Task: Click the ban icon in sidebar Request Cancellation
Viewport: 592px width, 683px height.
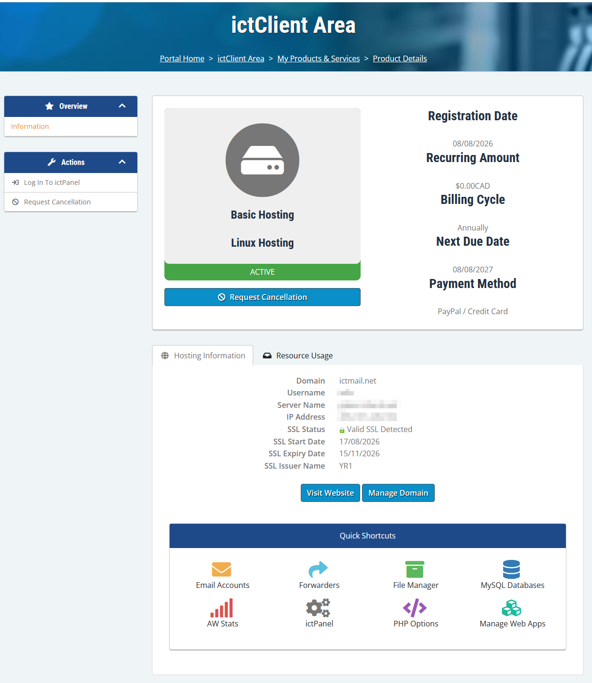Action: point(15,202)
